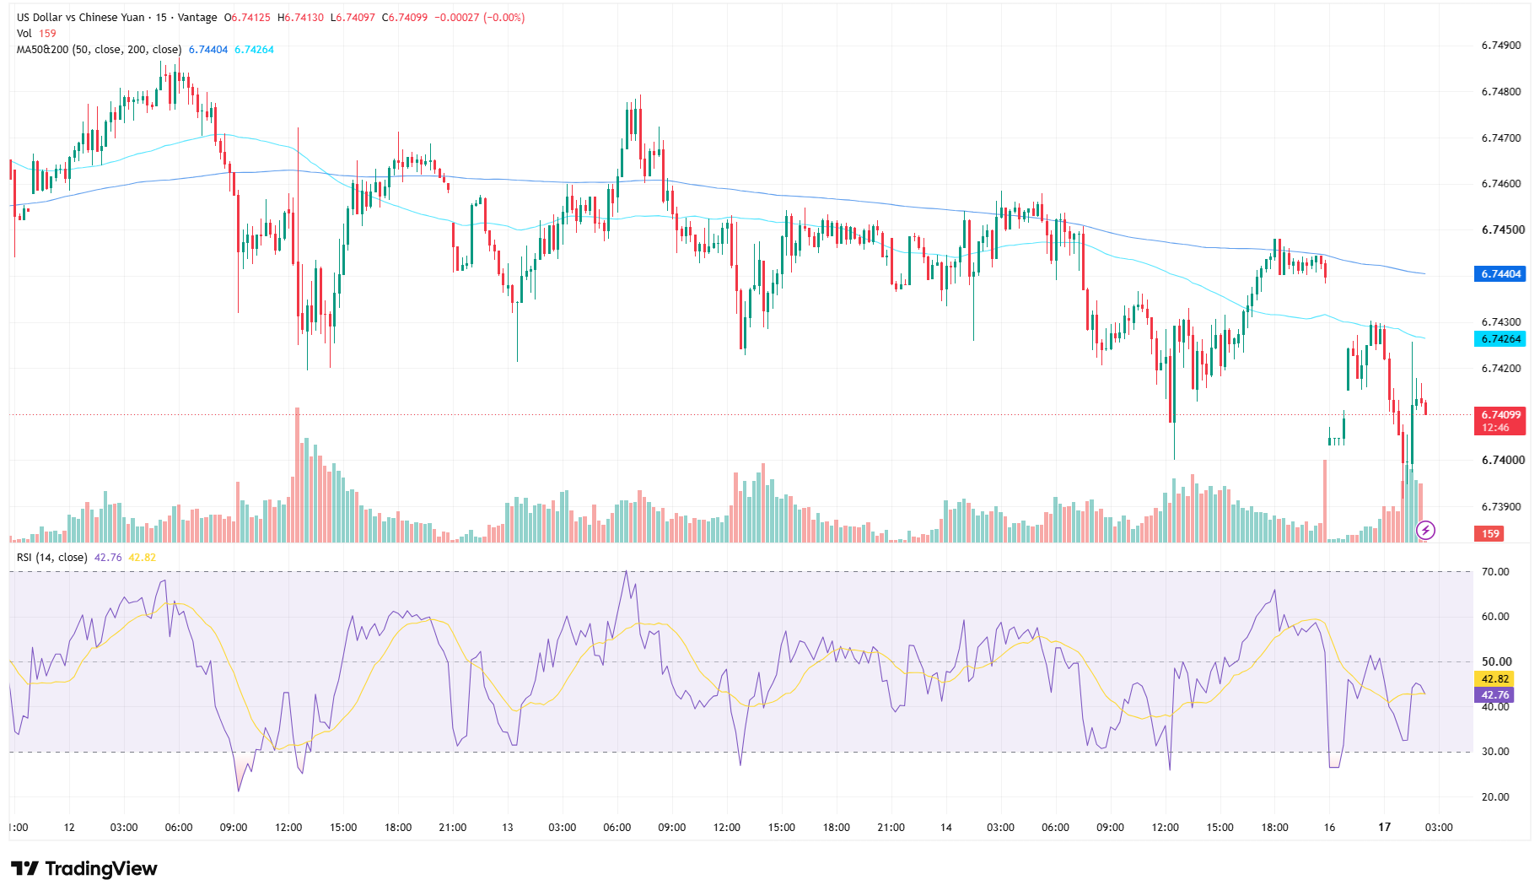Click the blue 6.74404 value in MA legend
The height and width of the screenshot is (896, 1540).
(208, 50)
